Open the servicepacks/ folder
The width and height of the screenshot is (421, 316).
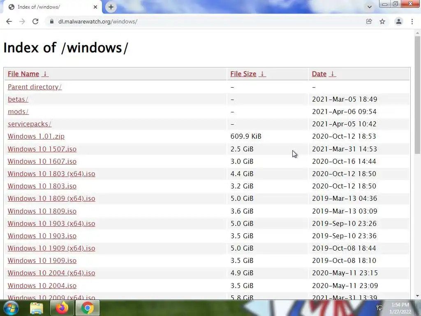30,124
